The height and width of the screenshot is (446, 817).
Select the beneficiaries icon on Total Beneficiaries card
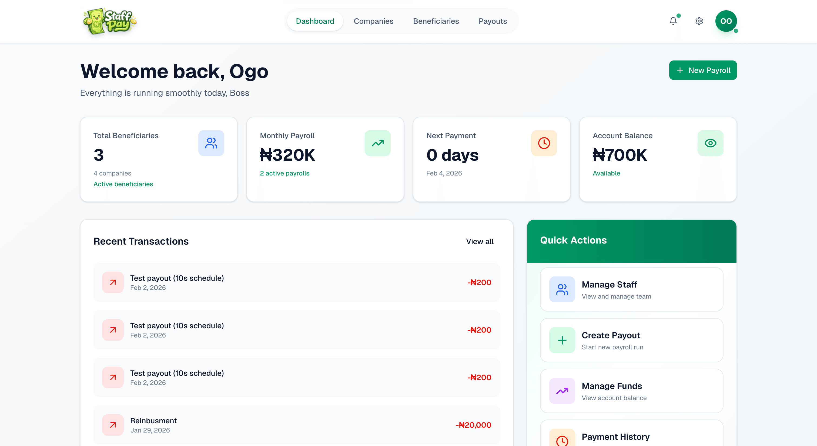click(x=211, y=143)
